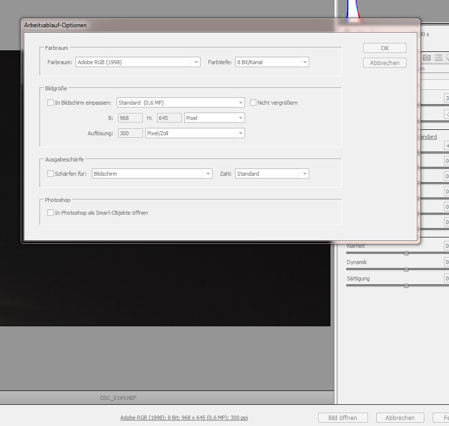Click the Sättigung slider handle
The width and height of the screenshot is (449, 426).
406,285
